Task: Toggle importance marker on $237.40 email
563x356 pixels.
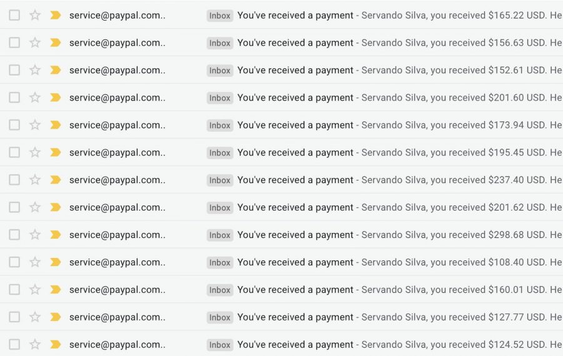Action: click(55, 180)
